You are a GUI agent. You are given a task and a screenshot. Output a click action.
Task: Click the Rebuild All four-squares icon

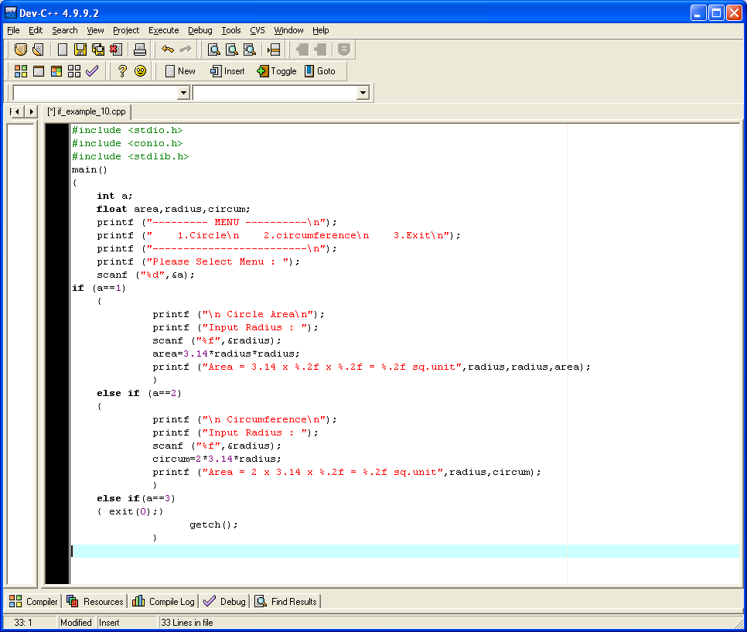click(x=73, y=71)
